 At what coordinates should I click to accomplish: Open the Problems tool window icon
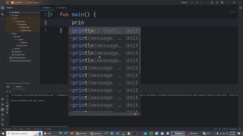[3, 120]
